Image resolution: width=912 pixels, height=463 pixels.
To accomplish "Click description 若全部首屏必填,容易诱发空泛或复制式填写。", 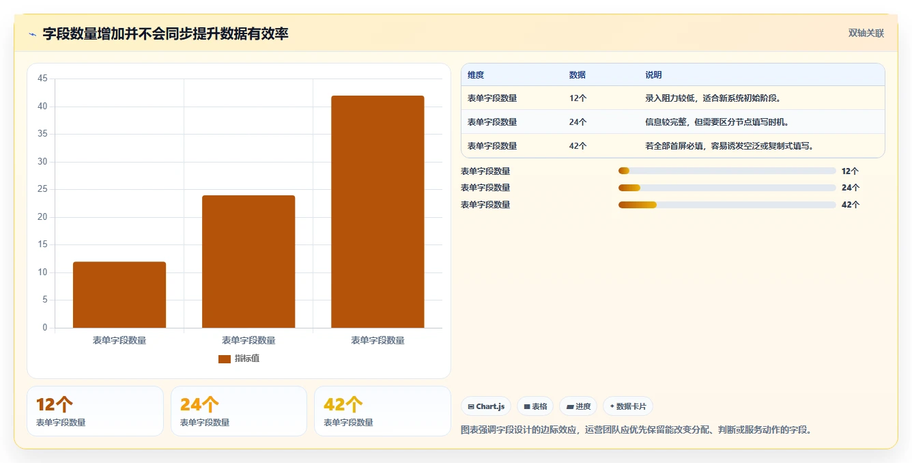I will 730,146.
